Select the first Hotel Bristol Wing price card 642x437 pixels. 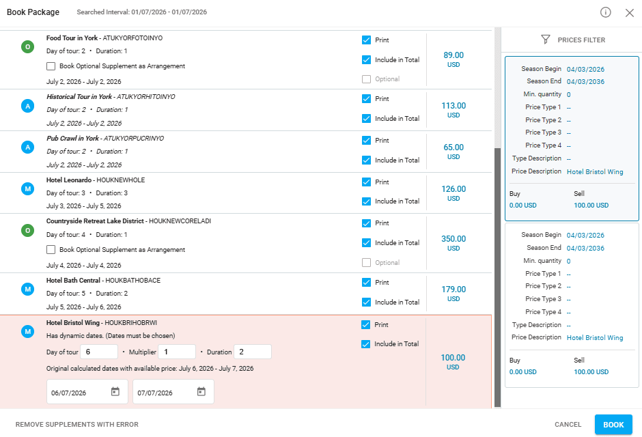point(571,139)
